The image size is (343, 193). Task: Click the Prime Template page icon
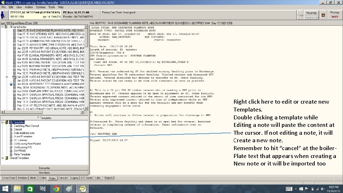tap(11, 154)
